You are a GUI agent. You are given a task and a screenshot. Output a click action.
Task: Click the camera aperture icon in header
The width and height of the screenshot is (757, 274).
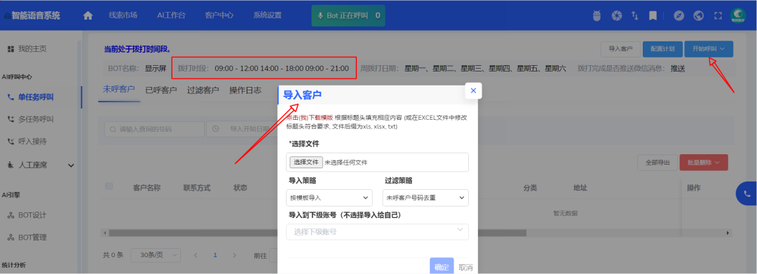617,15
